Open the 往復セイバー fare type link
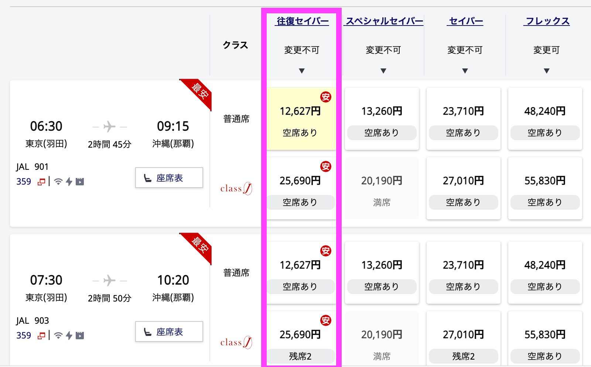Image resolution: width=591 pixels, height=367 pixels. pyautogui.click(x=303, y=21)
